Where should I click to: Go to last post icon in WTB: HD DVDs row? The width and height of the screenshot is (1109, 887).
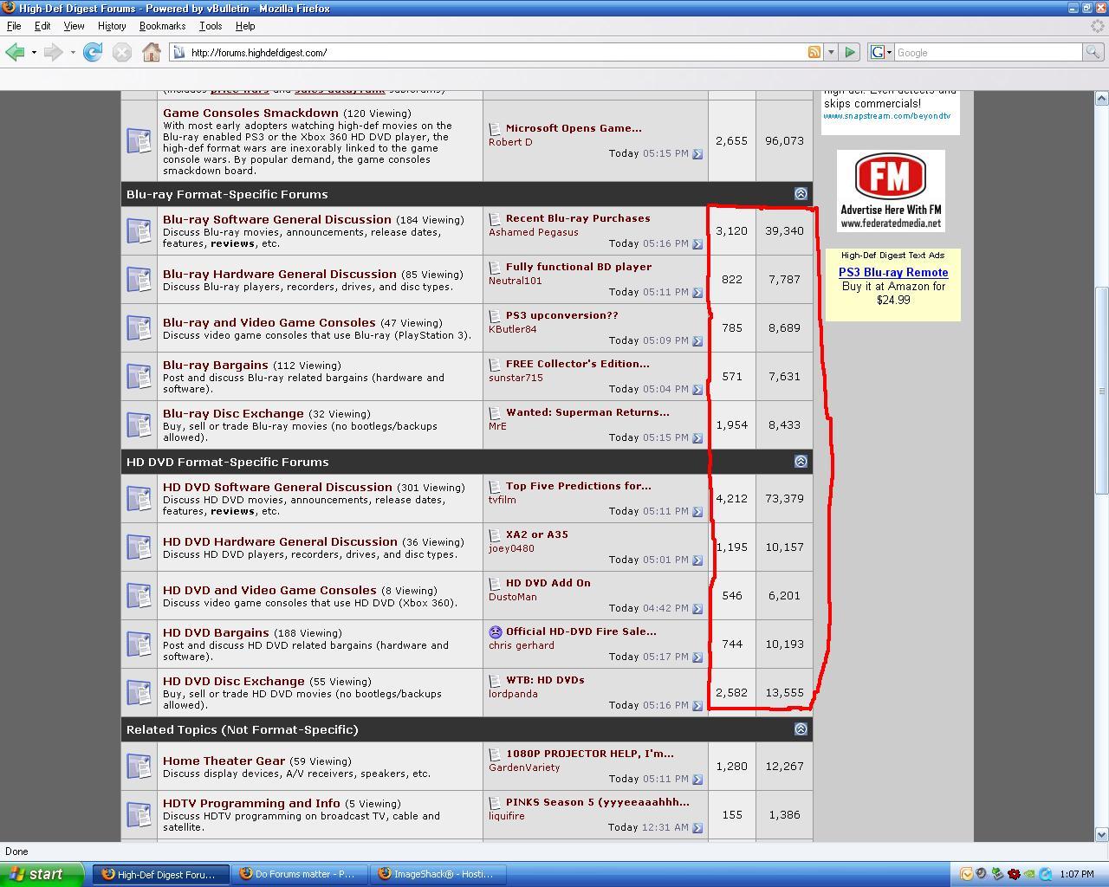(697, 706)
